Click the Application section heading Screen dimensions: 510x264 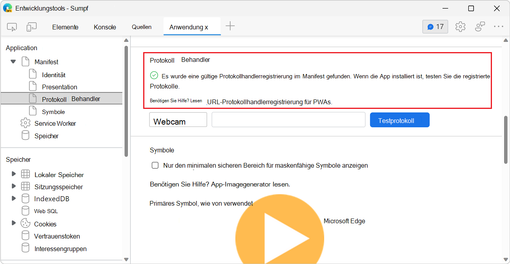[x=22, y=48]
